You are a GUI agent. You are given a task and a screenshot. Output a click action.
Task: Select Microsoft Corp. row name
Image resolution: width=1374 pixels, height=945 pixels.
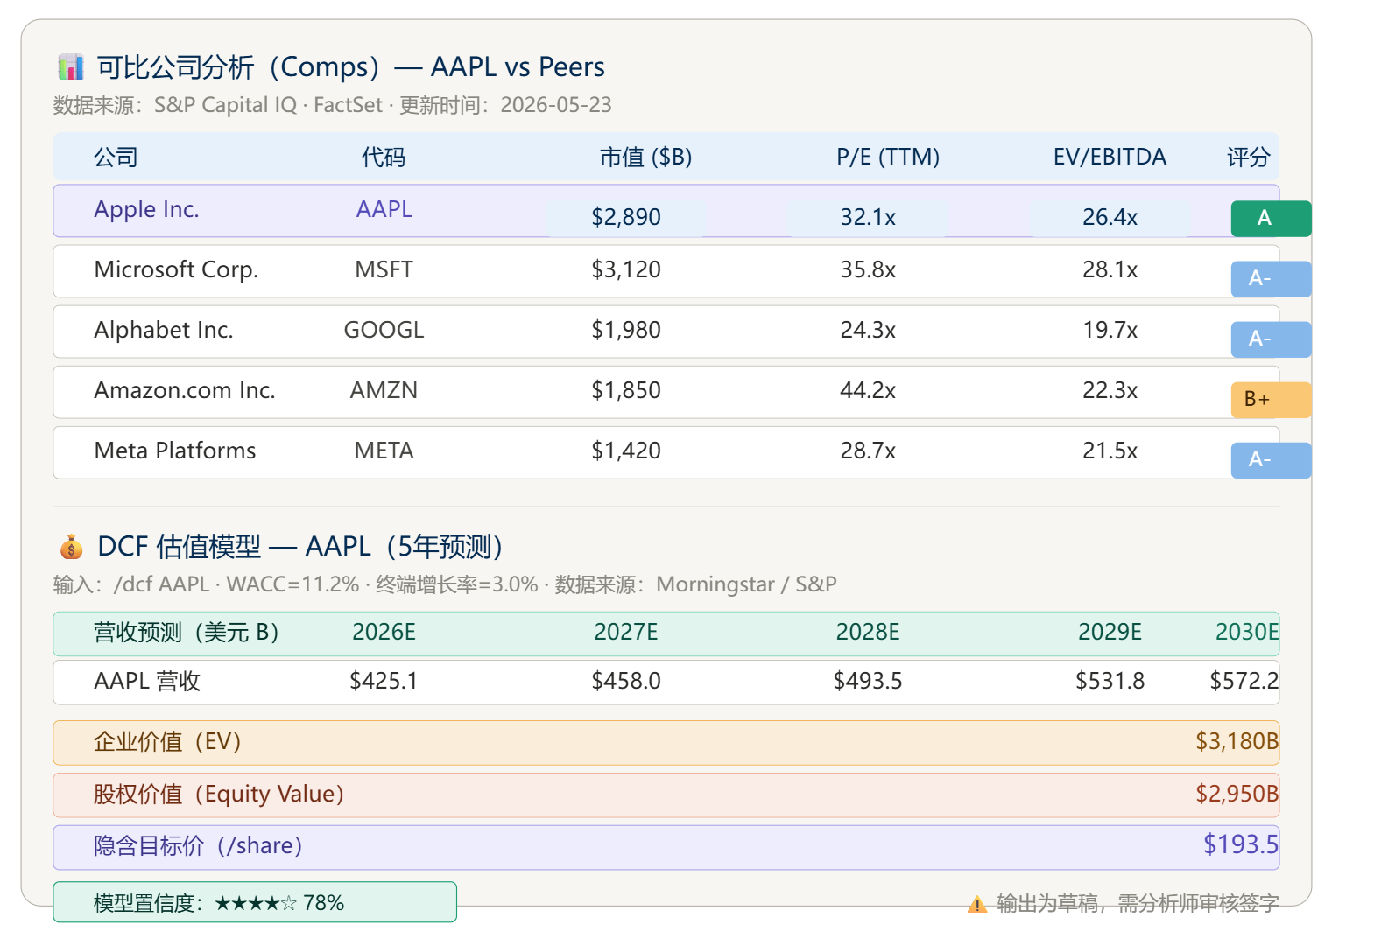(x=176, y=269)
